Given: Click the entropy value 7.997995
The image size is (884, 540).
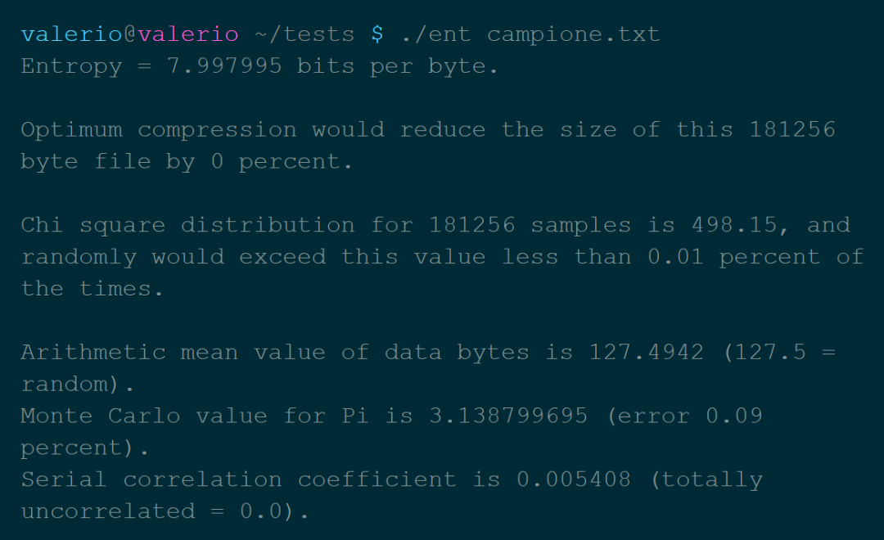Looking at the screenshot, I should tap(224, 66).
